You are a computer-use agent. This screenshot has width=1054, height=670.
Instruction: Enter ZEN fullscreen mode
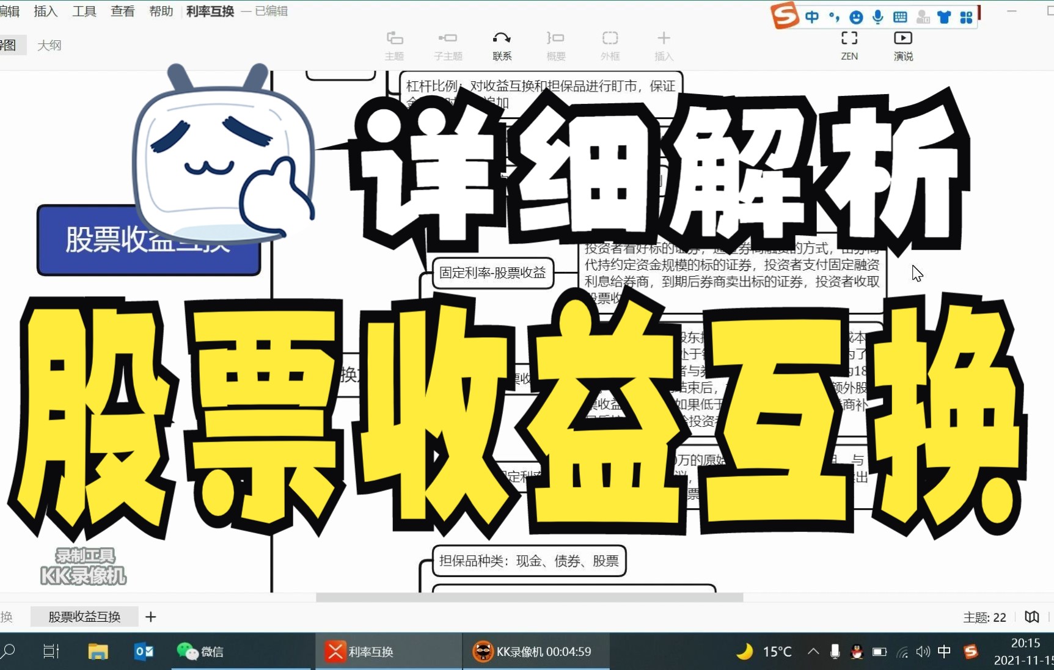point(849,46)
